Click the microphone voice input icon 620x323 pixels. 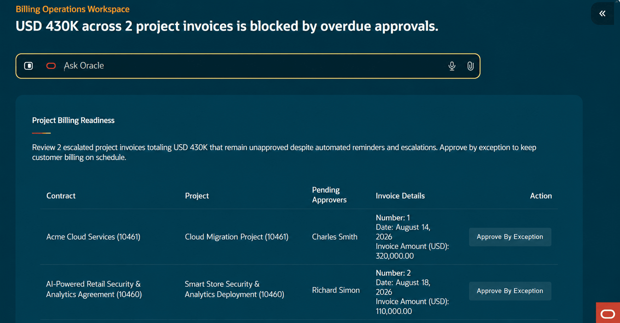452,66
